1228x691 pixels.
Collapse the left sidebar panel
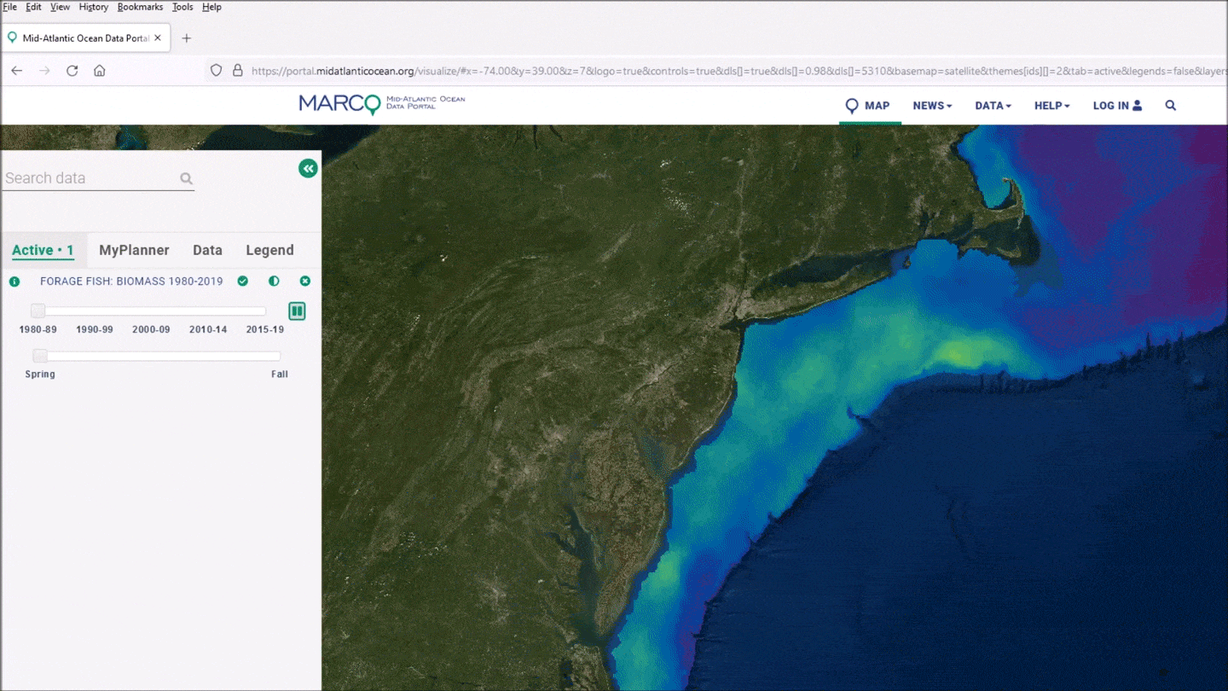308,169
